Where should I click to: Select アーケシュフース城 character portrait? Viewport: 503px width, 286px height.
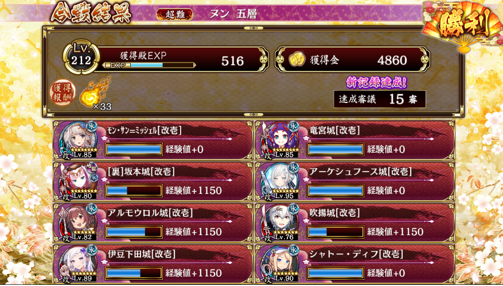pyautogui.click(x=280, y=181)
